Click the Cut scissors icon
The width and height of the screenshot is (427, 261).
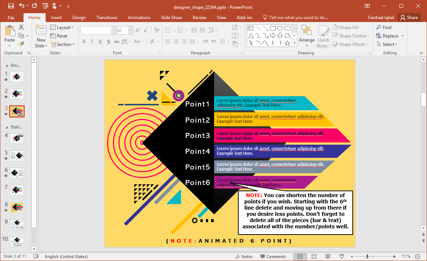coord(21,27)
